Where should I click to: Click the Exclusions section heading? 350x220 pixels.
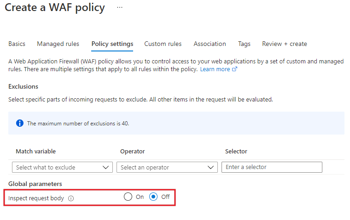[23, 86]
